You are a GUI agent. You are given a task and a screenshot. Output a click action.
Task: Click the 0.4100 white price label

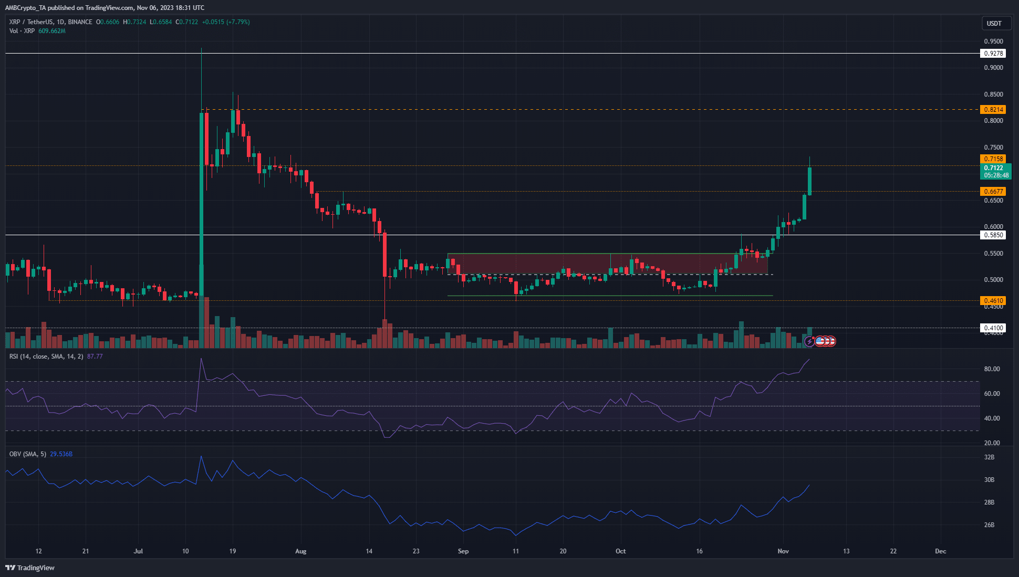tap(993, 328)
